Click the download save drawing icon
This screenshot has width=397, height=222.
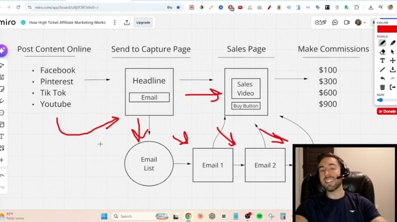pos(393,69)
